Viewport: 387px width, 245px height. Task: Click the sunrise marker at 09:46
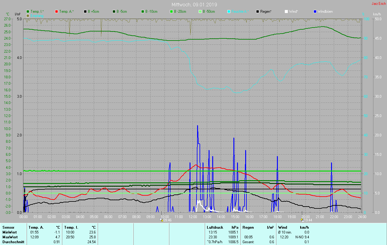(x=162, y=220)
